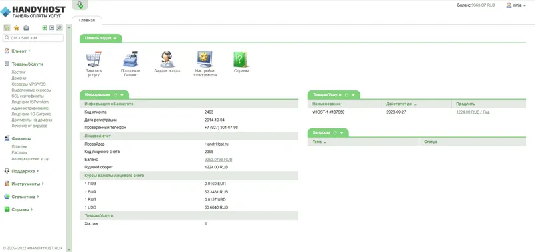The image size is (535, 252).
Task: Collapse the Финансы sidebar section
Action: coord(21,139)
